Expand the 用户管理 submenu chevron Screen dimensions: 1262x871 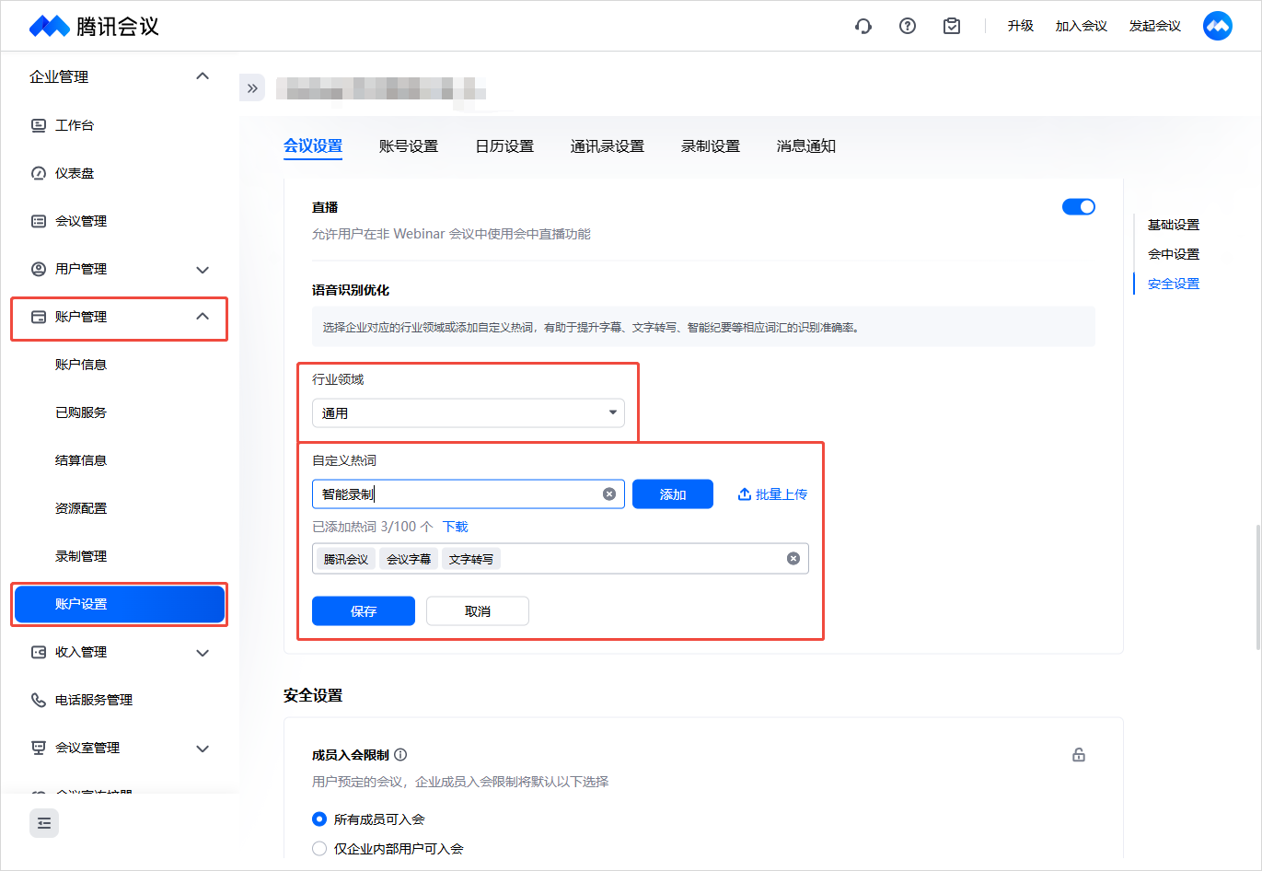tap(203, 270)
